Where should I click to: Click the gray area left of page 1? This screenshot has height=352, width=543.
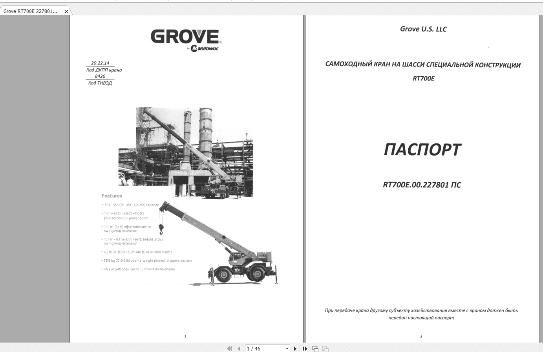pos(35,177)
